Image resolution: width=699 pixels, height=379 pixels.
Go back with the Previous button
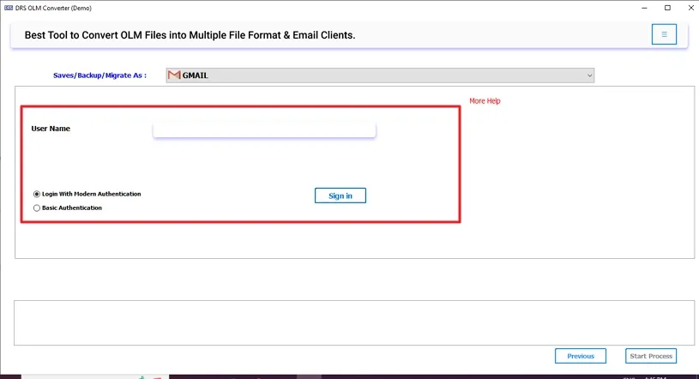[580, 356]
